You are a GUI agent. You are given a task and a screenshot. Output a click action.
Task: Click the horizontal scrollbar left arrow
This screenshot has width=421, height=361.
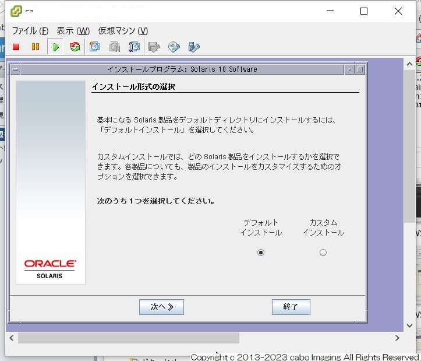tap(12, 338)
